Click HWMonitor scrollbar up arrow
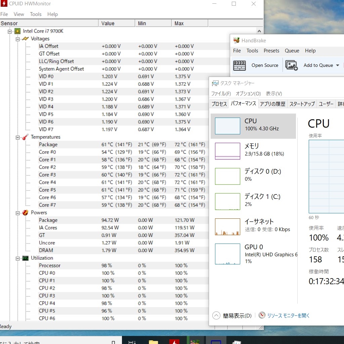 [259, 31]
